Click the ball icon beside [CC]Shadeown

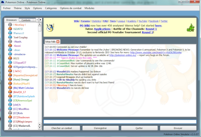(10, 117)
